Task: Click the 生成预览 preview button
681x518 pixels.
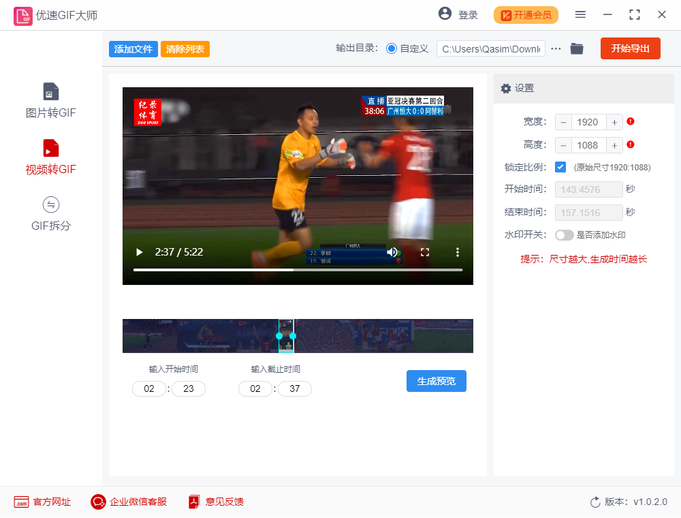Action: coord(436,381)
